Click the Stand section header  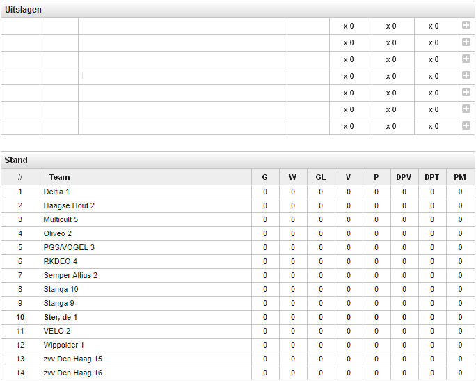16,160
